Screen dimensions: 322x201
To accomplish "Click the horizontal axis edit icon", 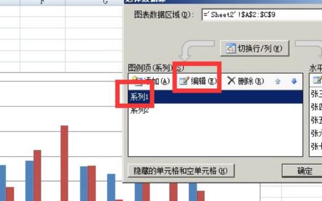I will (x=318, y=80).
